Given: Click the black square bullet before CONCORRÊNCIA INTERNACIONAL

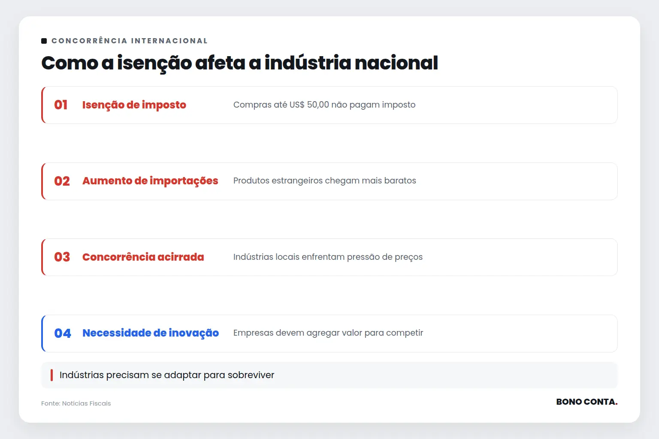Looking at the screenshot, I should 44,41.
